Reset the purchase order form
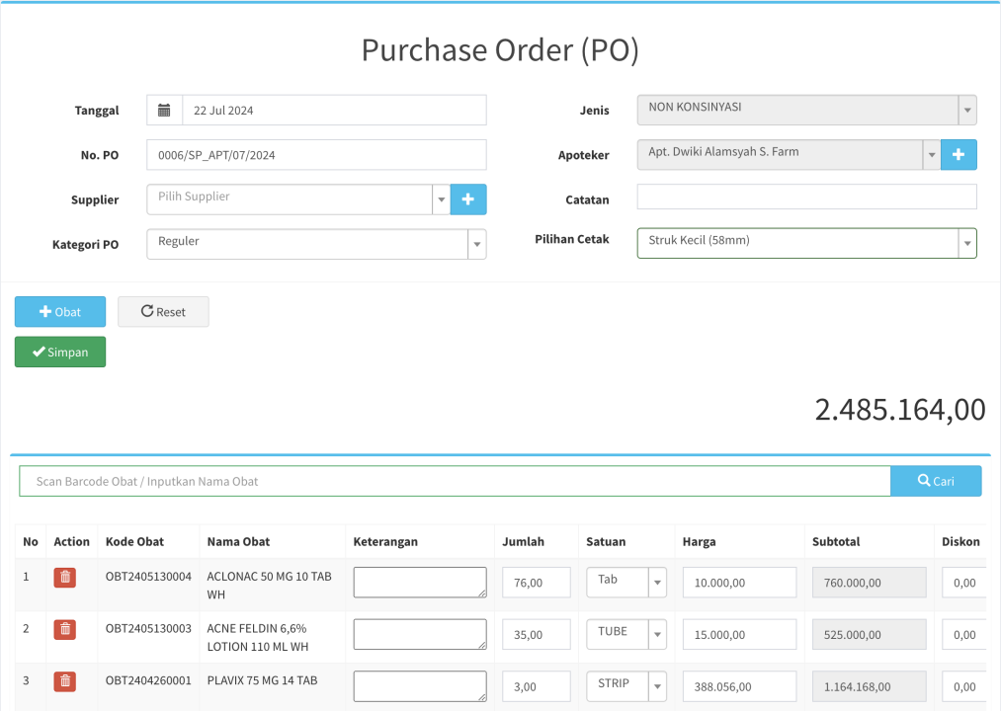 (x=163, y=312)
